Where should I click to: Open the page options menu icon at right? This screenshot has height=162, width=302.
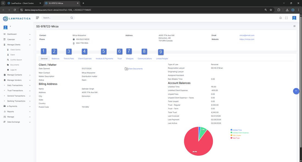[x=294, y=26]
